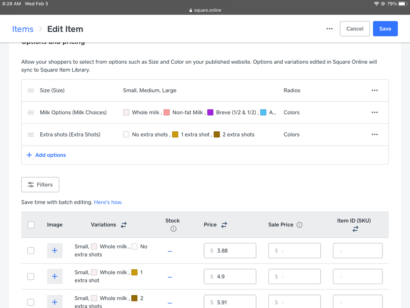The image size is (410, 308).
Task: Open page-level more options beside Cancel
Action: tap(330, 29)
